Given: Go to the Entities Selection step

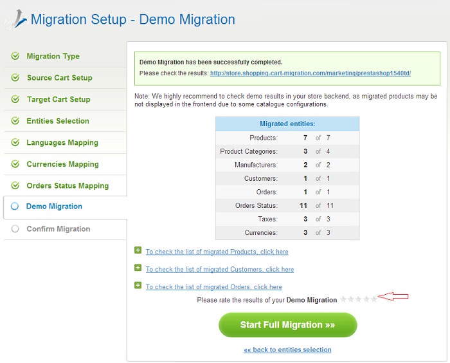Looking at the screenshot, I should click(58, 121).
